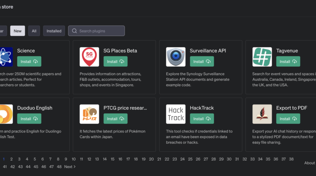
Task: Click the Tagvenue green hashtag logo
Action: (262, 57)
